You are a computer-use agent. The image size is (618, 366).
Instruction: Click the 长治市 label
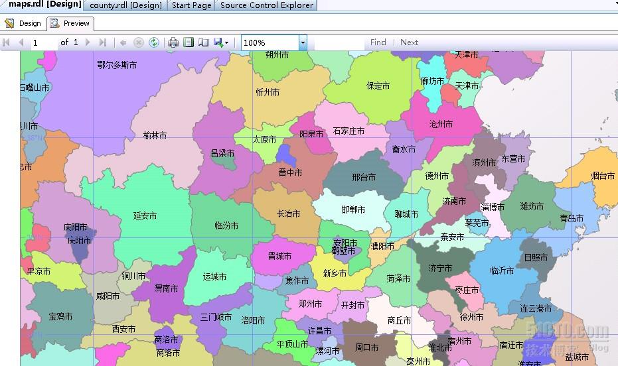pos(289,213)
